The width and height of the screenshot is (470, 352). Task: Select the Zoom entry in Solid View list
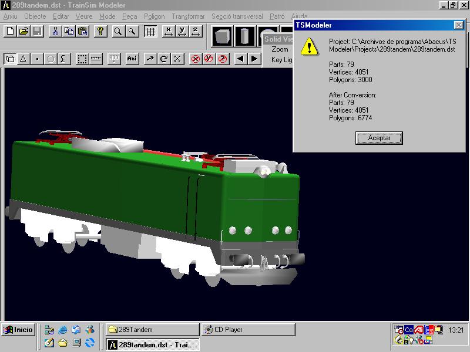click(280, 49)
